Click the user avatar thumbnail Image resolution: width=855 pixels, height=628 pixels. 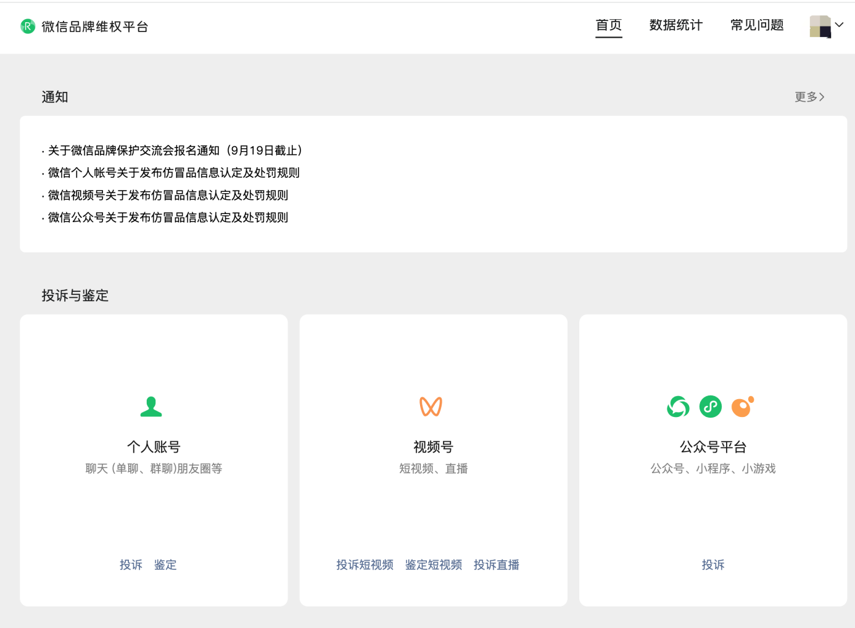820,27
